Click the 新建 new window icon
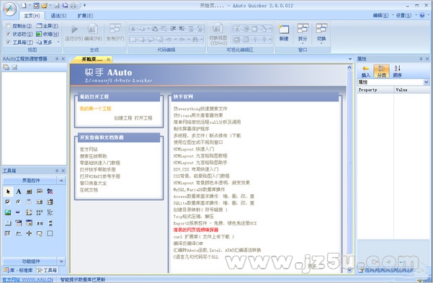Viewport: 433px width, 283px height. 284,30
